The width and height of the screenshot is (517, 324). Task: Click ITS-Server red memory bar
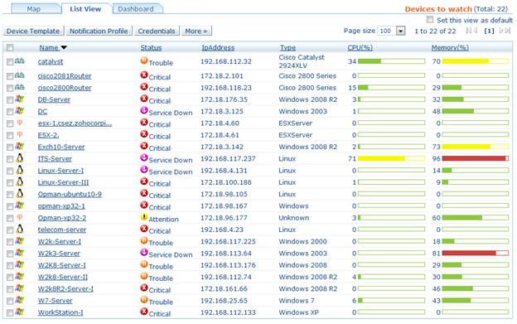[475, 158]
